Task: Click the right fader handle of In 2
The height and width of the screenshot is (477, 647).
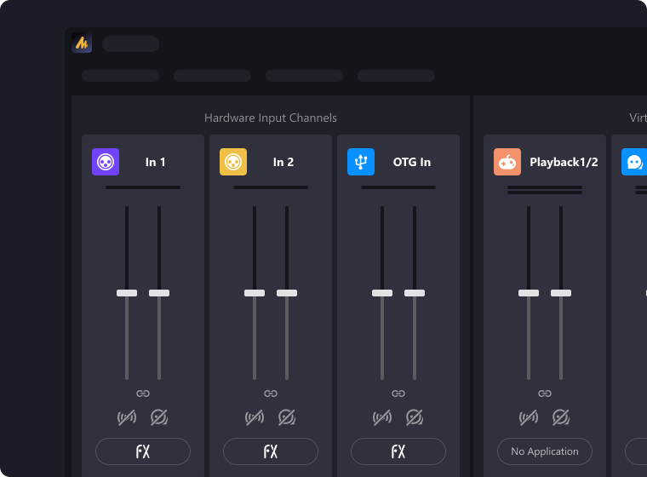Action: pyautogui.click(x=287, y=293)
